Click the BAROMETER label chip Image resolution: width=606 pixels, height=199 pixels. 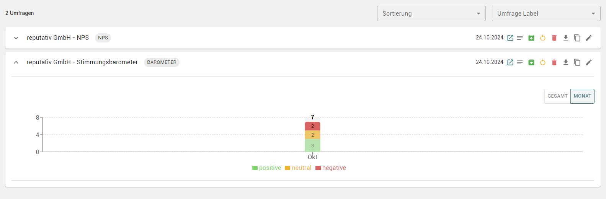162,62
